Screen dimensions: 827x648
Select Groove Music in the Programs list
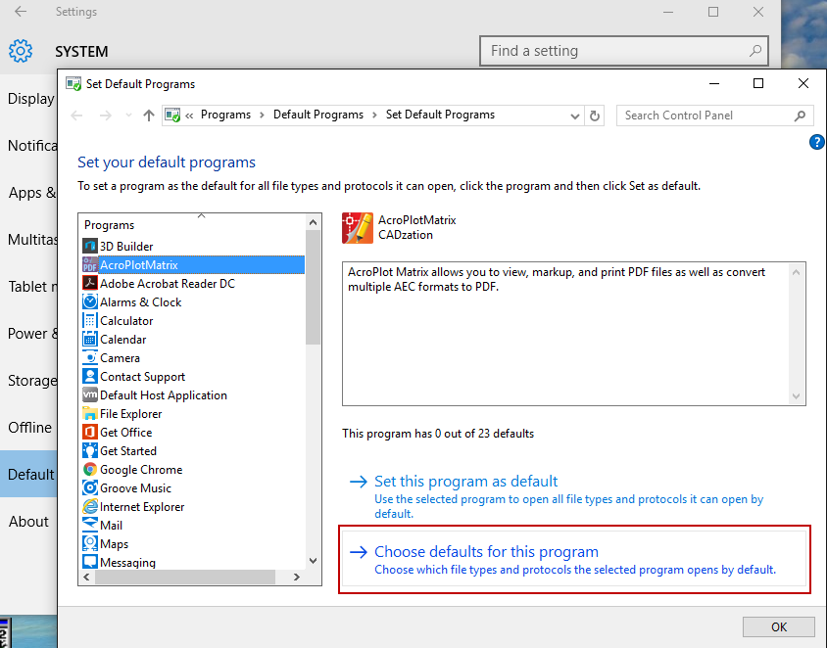pos(135,488)
